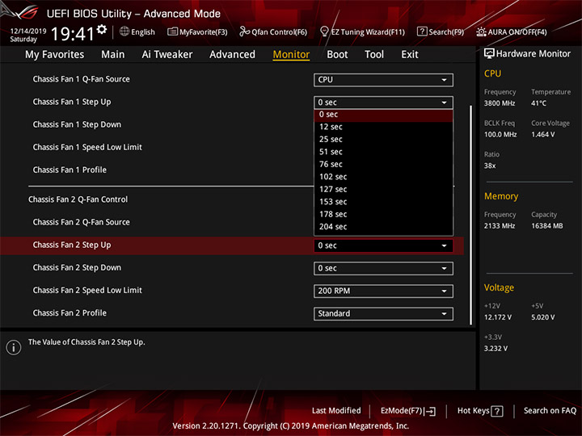Click the Last Modified button
Screen dimensions: 582x436
click(x=336, y=411)
